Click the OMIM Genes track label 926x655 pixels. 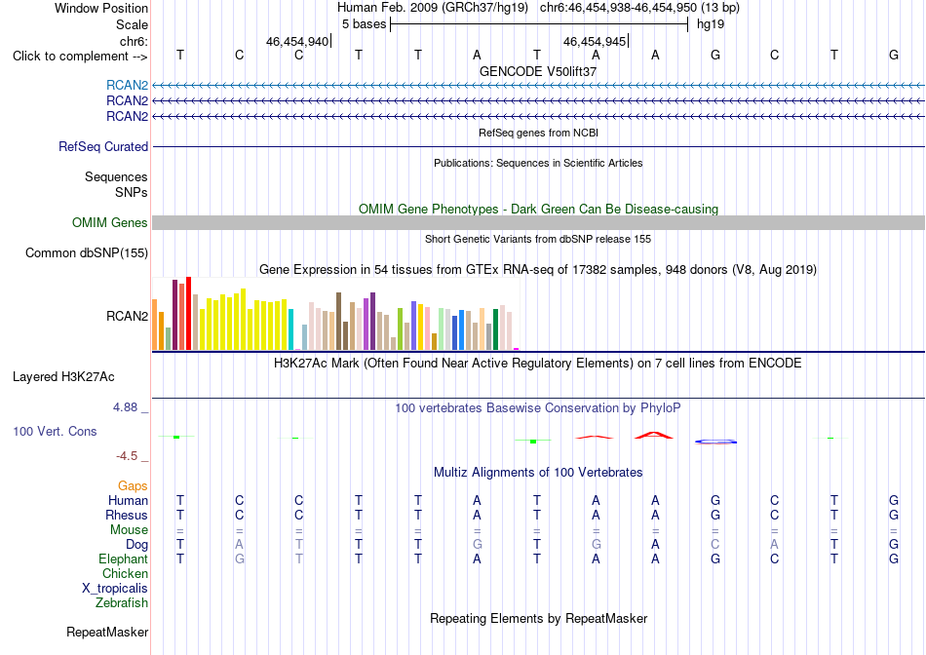pyautogui.click(x=110, y=222)
